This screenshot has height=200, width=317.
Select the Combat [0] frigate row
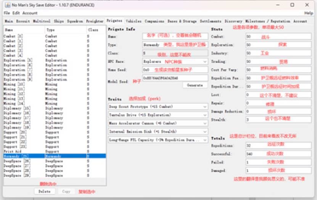(55, 36)
